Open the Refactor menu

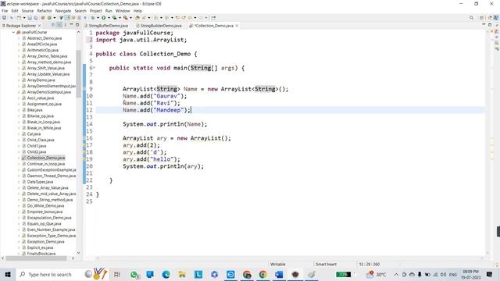click(x=45, y=11)
